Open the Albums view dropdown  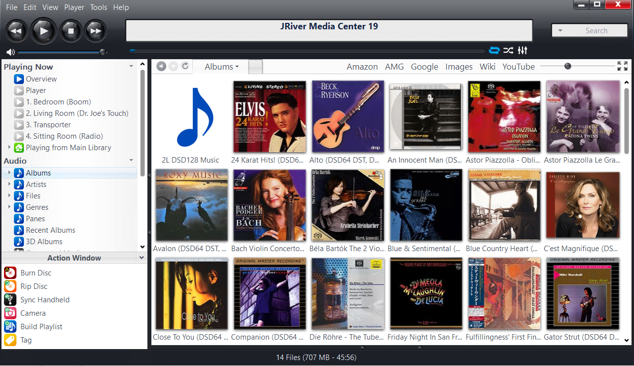click(x=222, y=67)
